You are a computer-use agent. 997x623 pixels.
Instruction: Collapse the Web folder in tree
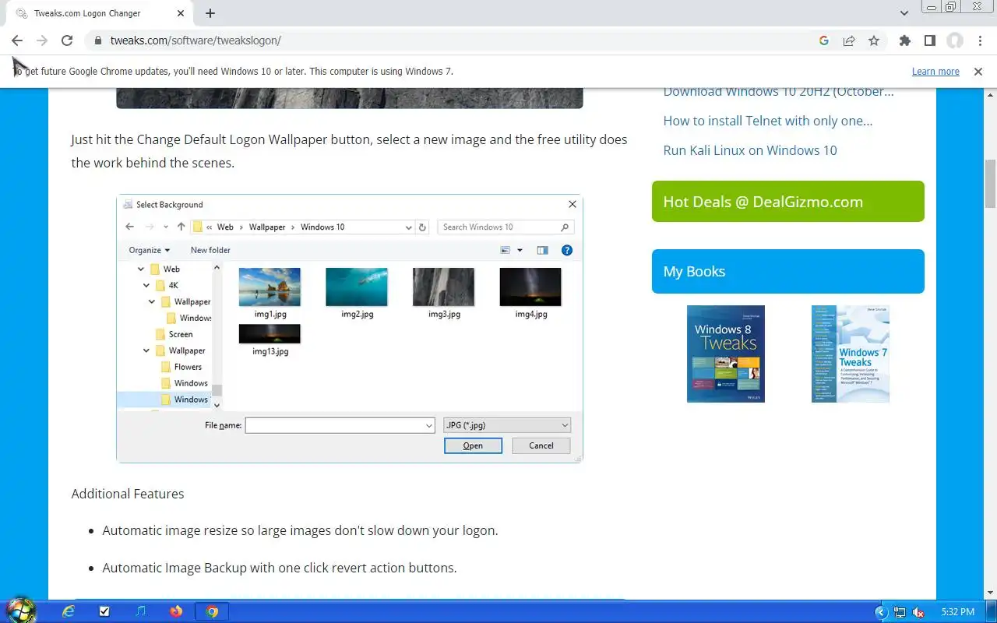click(141, 269)
